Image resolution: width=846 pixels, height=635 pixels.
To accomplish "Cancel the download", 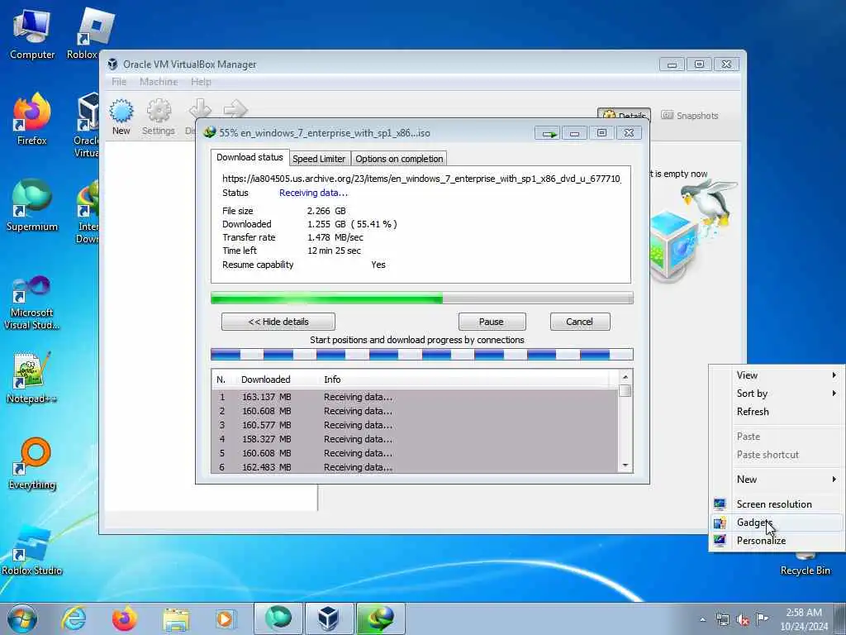I will pyautogui.click(x=580, y=322).
